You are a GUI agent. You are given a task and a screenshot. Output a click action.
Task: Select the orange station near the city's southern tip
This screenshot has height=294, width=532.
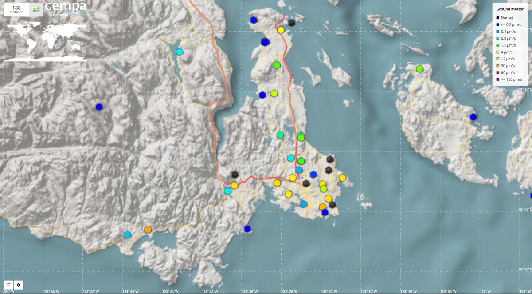(x=323, y=207)
